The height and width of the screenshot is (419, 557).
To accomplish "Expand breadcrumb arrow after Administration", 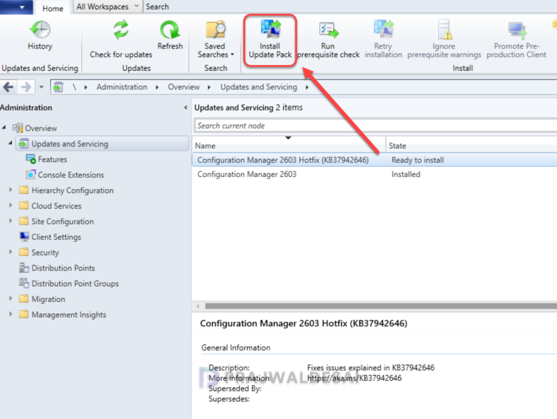I will tap(157, 87).
